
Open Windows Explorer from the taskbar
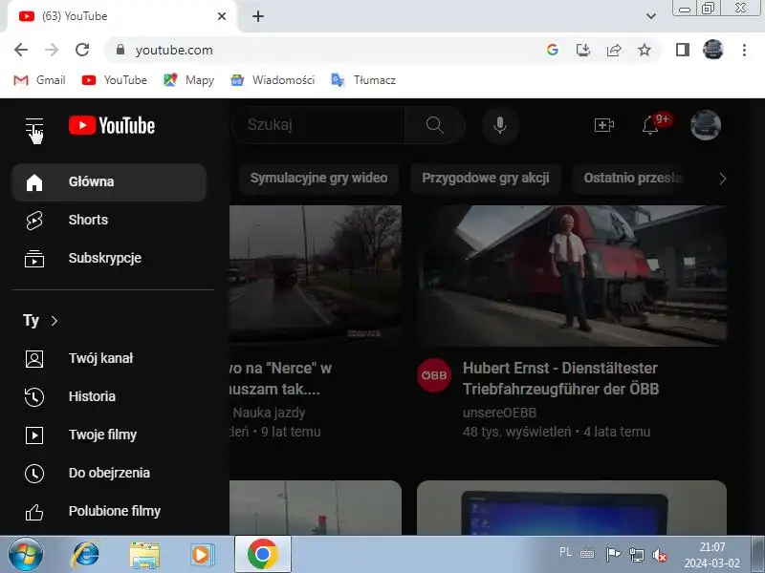point(144,555)
